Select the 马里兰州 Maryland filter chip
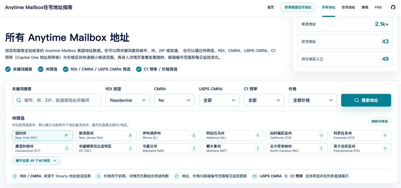The height and width of the screenshot is (188, 401). point(170,148)
